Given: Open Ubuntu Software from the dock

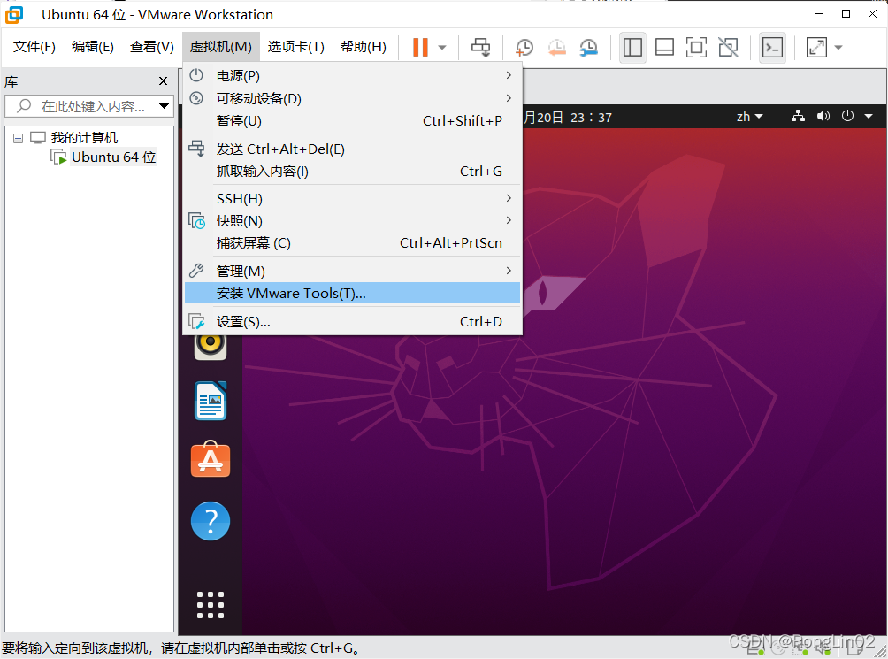Looking at the screenshot, I should [x=211, y=459].
